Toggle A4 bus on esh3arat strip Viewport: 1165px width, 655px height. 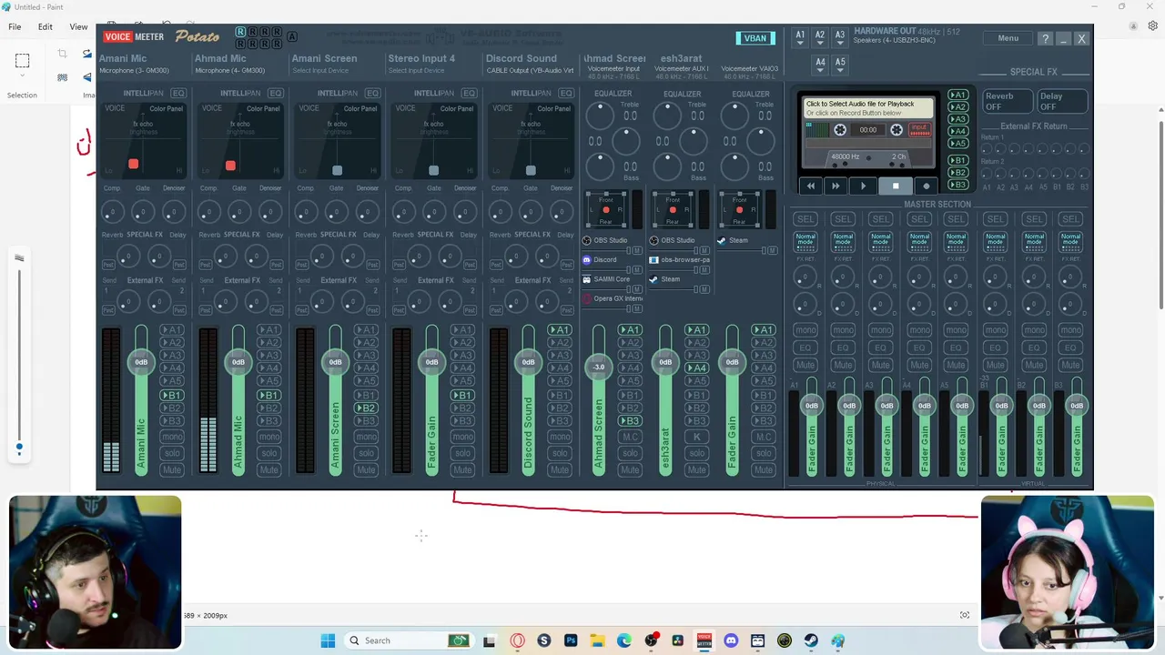click(x=696, y=368)
